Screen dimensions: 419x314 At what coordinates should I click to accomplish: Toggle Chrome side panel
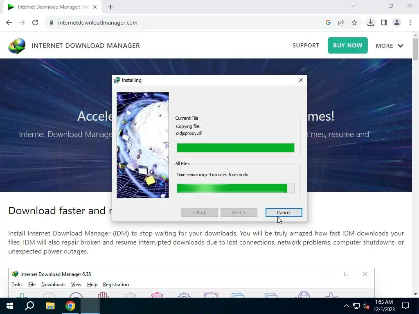(x=384, y=23)
